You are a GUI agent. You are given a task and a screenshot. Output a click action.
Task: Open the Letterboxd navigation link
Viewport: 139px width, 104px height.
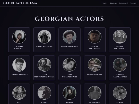pos(123,3)
